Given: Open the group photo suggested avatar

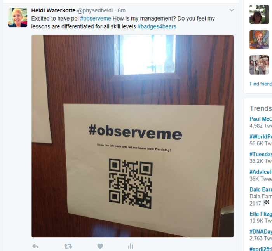Looking at the screenshot, I should [259, 65].
